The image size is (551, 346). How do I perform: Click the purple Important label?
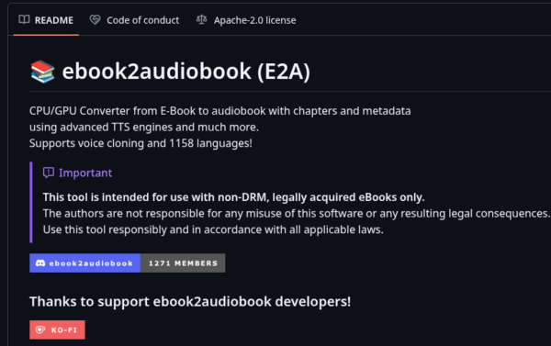coord(85,173)
